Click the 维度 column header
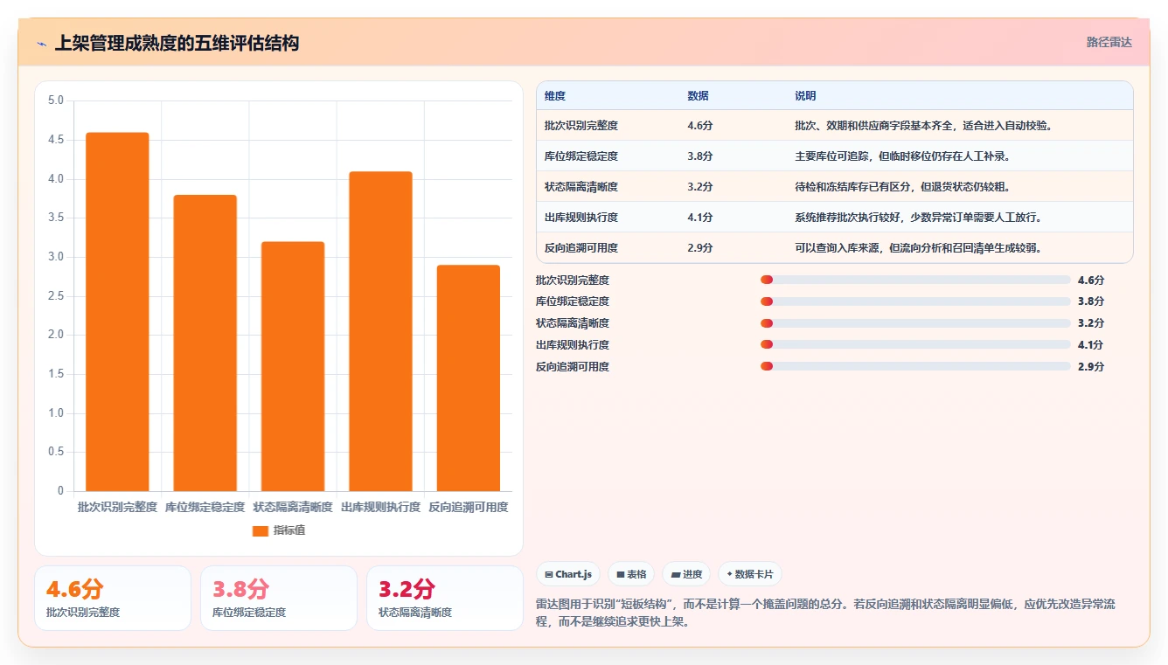The image size is (1168, 665). 554,96
